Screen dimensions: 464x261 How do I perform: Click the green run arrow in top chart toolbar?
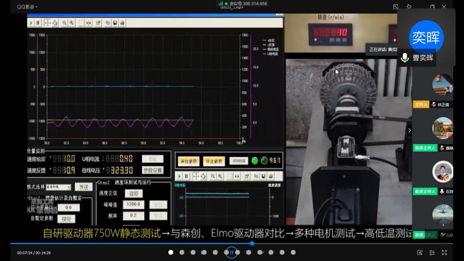[31, 23]
